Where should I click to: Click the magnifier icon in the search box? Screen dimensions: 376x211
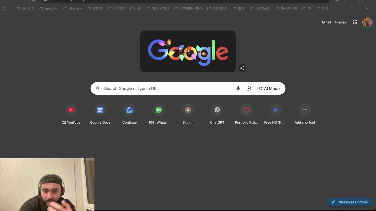pos(98,89)
